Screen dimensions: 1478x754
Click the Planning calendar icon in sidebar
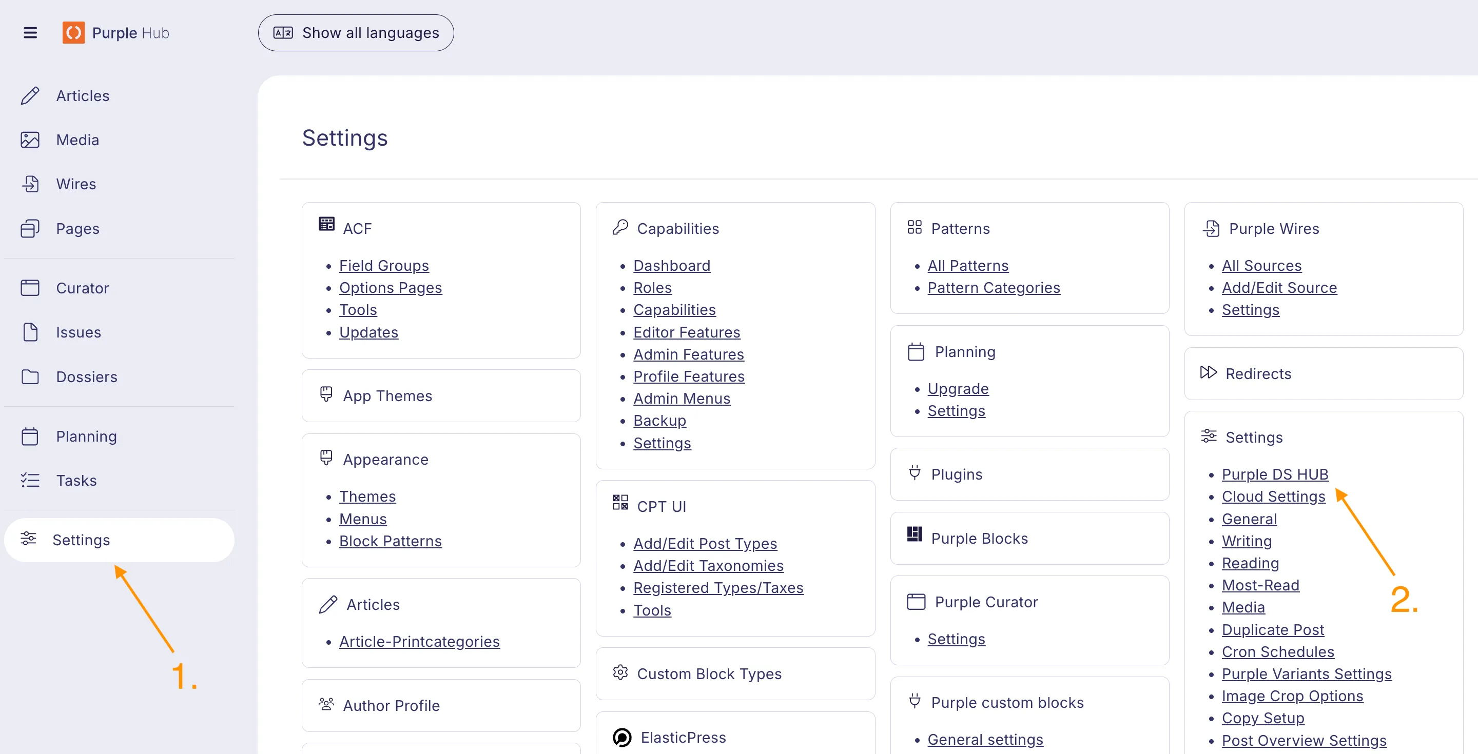30,436
